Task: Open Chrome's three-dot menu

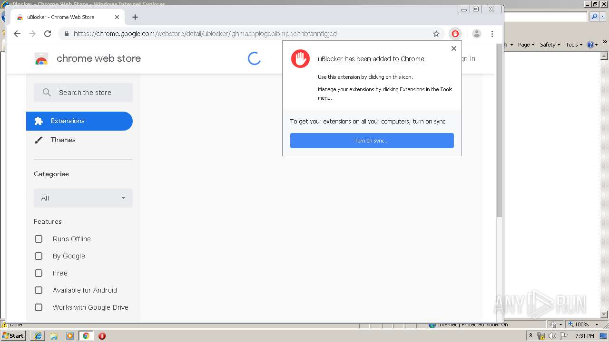Action: [x=492, y=34]
